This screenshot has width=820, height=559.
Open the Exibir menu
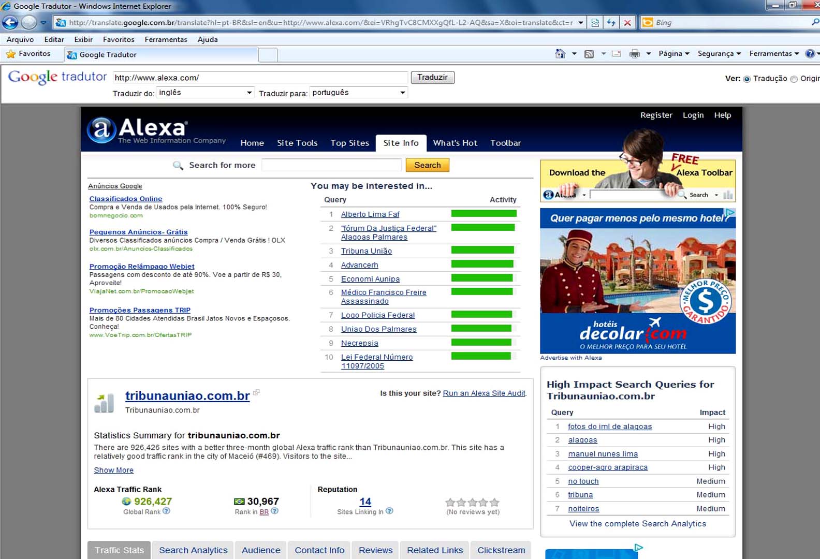point(83,39)
